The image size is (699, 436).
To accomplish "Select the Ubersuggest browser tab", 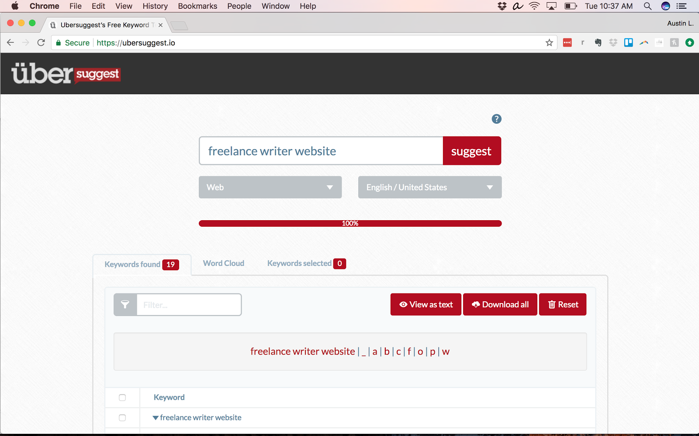I will coord(105,25).
